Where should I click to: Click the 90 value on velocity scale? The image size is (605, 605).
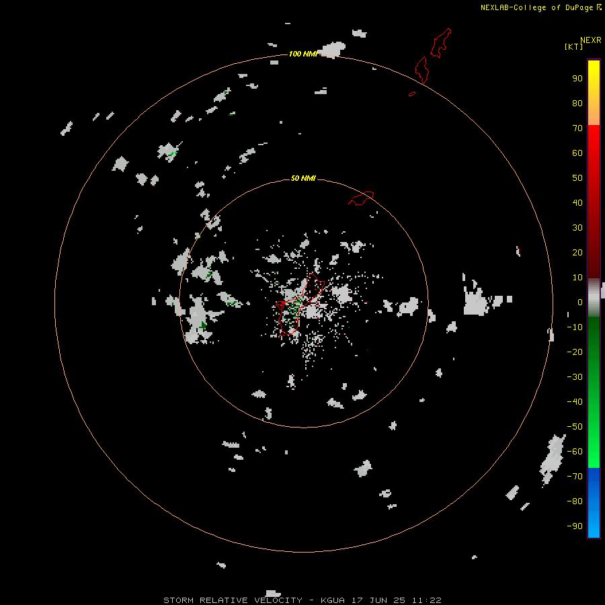(577, 79)
